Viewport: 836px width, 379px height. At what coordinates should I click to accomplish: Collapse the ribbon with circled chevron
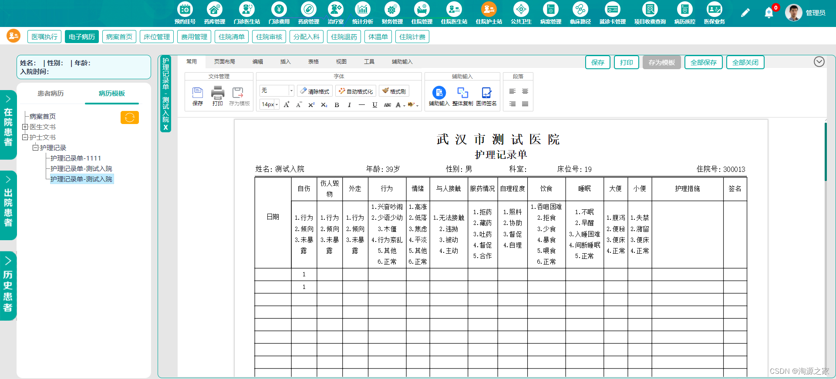pos(819,62)
